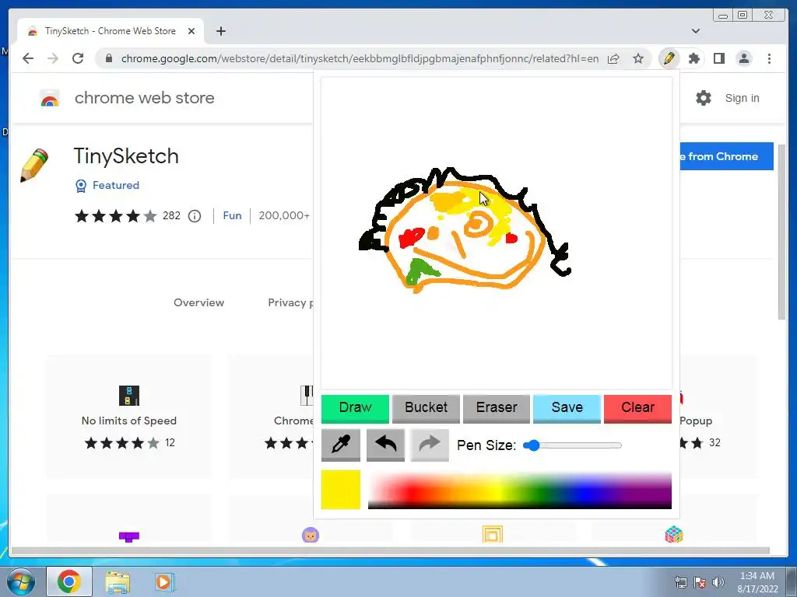Select the TinySketch - Chrome Web Store tab
This screenshot has width=797, height=597.
point(111,31)
